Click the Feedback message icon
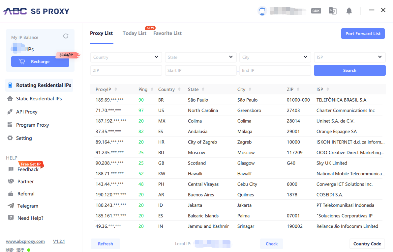 click(11, 169)
